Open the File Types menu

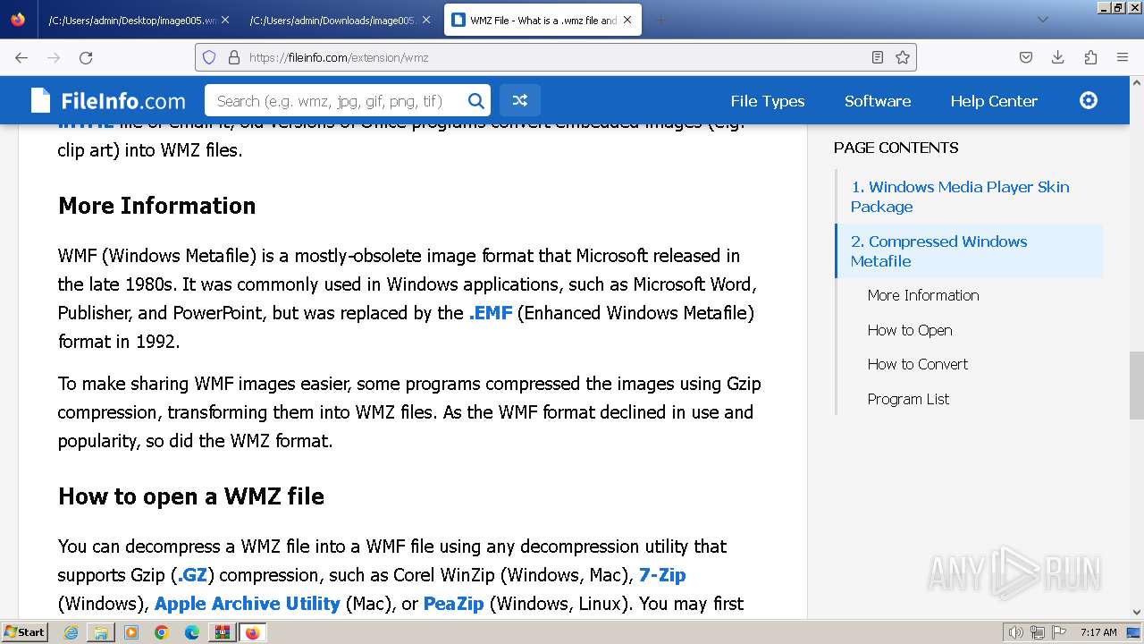(768, 101)
